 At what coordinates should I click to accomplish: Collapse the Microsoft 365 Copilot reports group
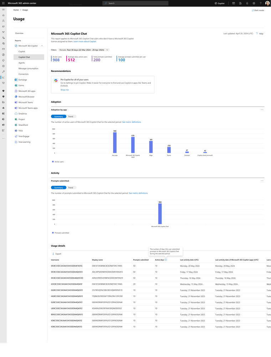pyautogui.click(x=42, y=46)
